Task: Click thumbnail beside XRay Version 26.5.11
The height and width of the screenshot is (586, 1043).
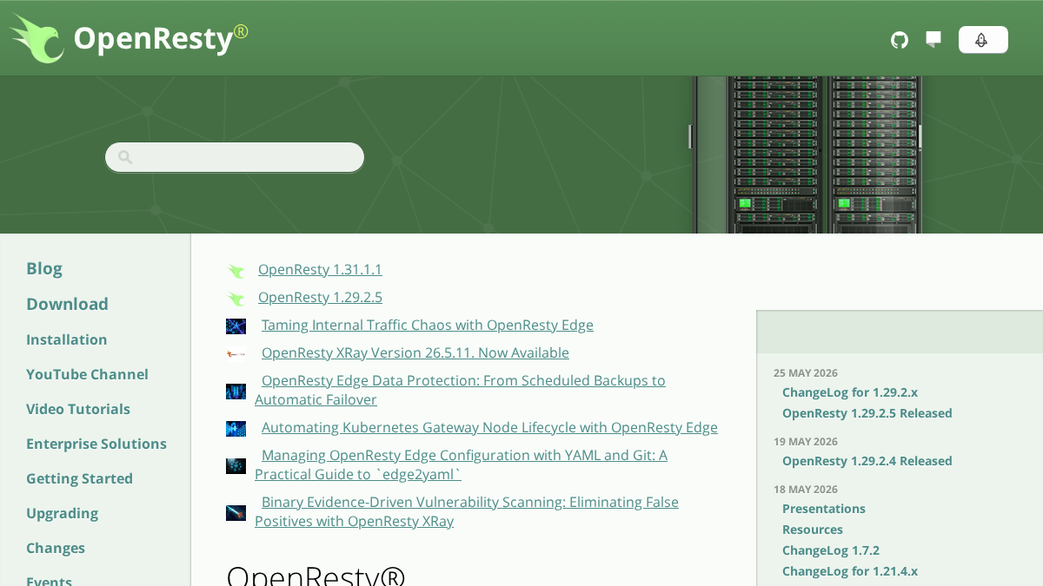Action: pyautogui.click(x=236, y=354)
